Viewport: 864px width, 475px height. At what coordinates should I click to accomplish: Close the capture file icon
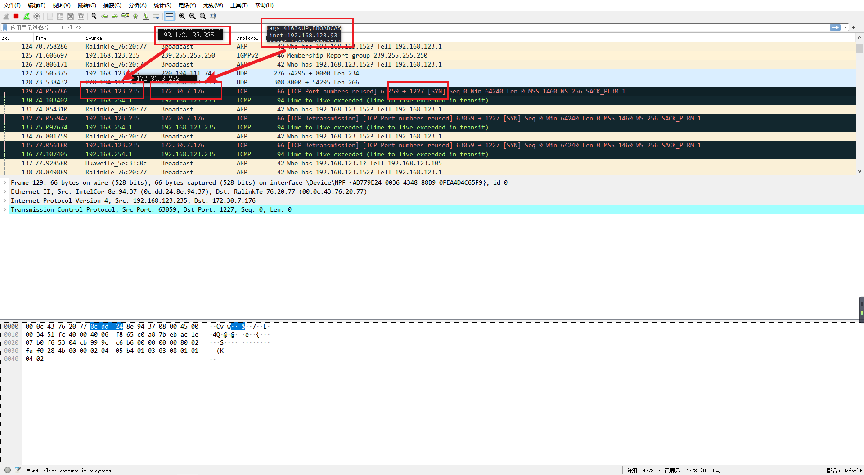(x=71, y=16)
